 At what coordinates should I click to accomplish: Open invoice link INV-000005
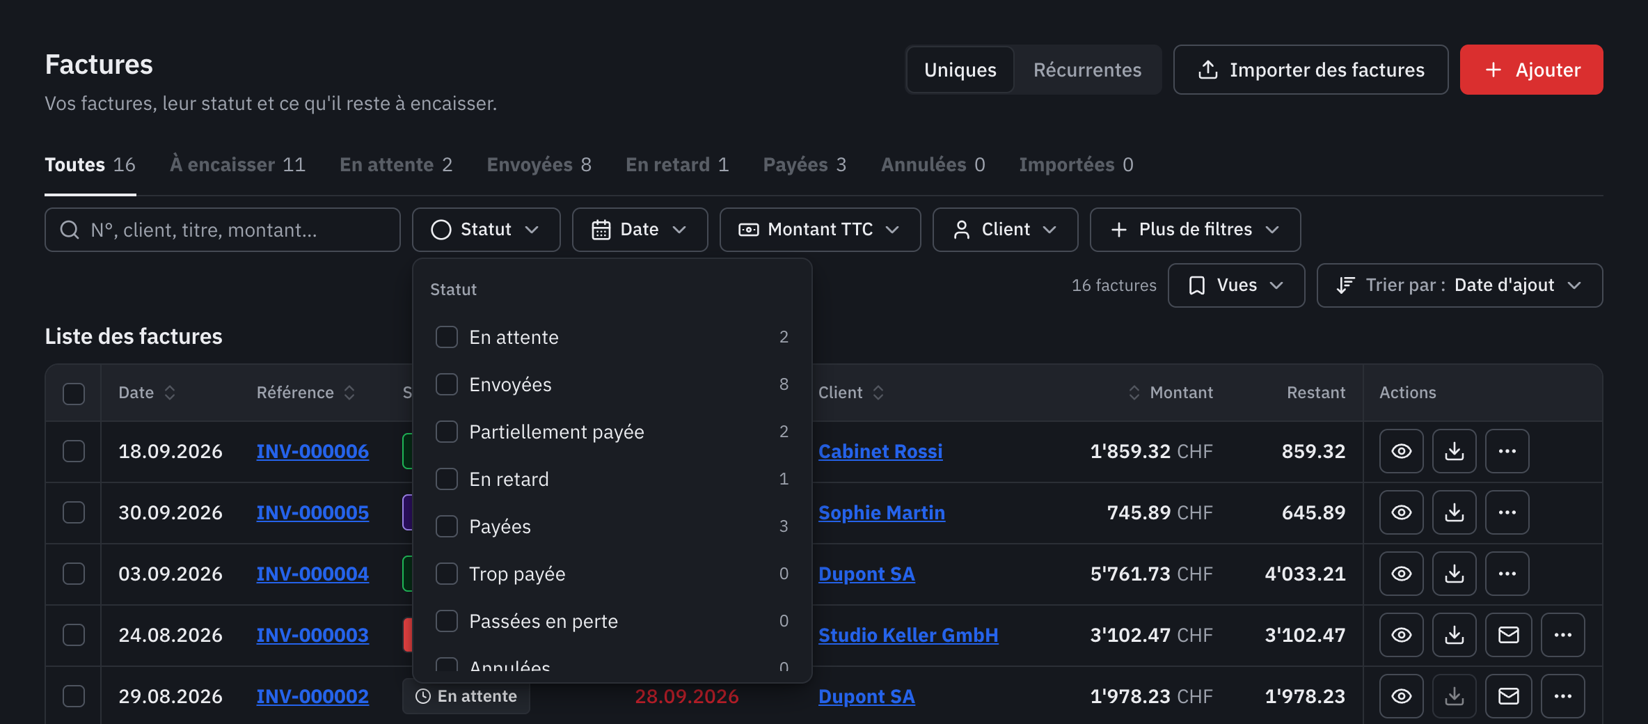[x=312, y=512]
